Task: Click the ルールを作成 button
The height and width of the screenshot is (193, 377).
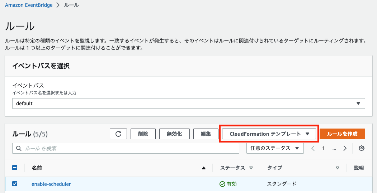Action: point(342,134)
